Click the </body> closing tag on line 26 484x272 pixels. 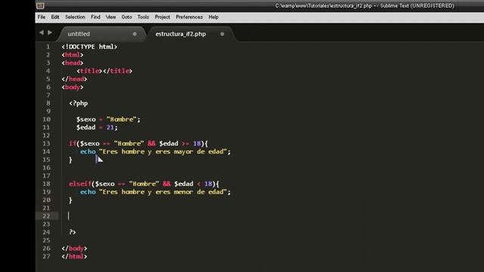pos(74,249)
